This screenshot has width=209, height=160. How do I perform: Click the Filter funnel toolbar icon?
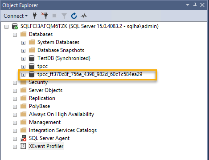pos(64,16)
